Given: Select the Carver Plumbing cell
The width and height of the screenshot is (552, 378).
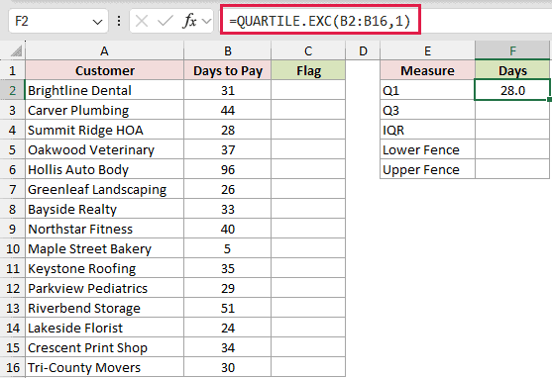Looking at the screenshot, I should coord(105,110).
